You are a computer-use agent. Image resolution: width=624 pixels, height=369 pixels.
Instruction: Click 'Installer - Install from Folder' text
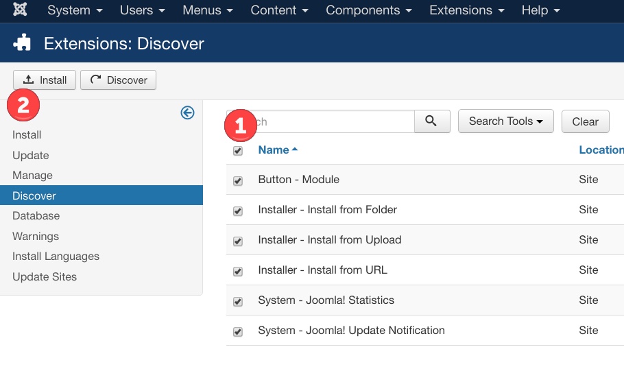coord(328,209)
